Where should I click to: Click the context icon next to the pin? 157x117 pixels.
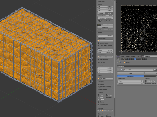[120, 62]
